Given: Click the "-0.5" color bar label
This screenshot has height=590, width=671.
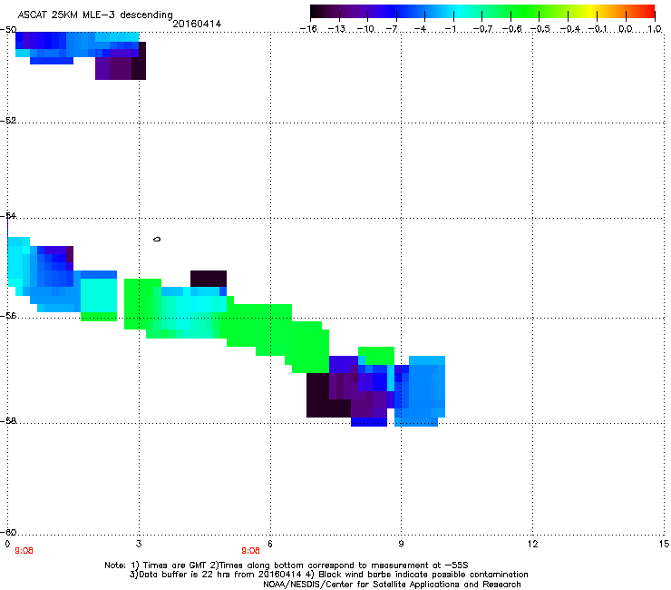Looking at the screenshot, I should point(540,29).
